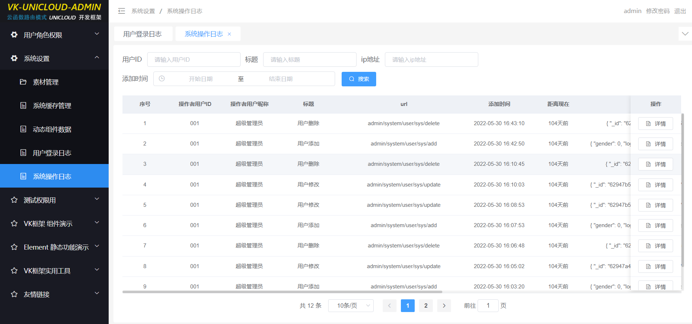Go to pagination page 2

(426, 305)
